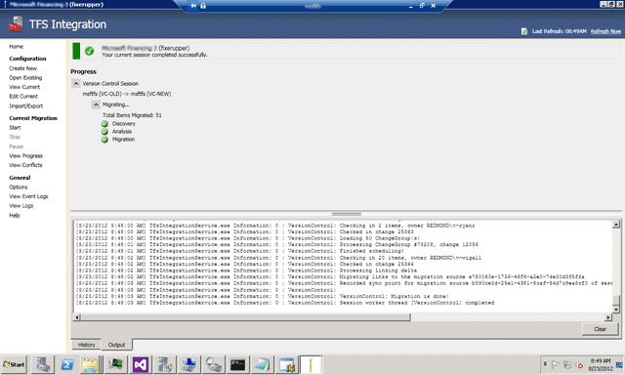Click the green session success checkmark icon
This screenshot has width=625, height=375.
pos(90,51)
